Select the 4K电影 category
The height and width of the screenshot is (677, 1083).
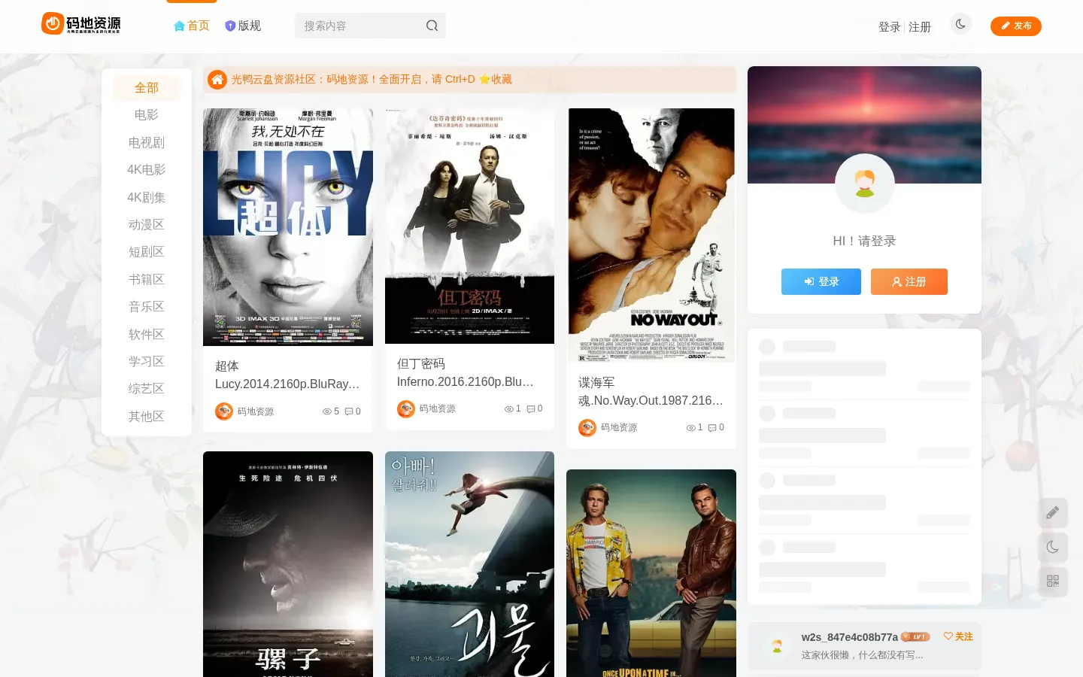tap(147, 170)
